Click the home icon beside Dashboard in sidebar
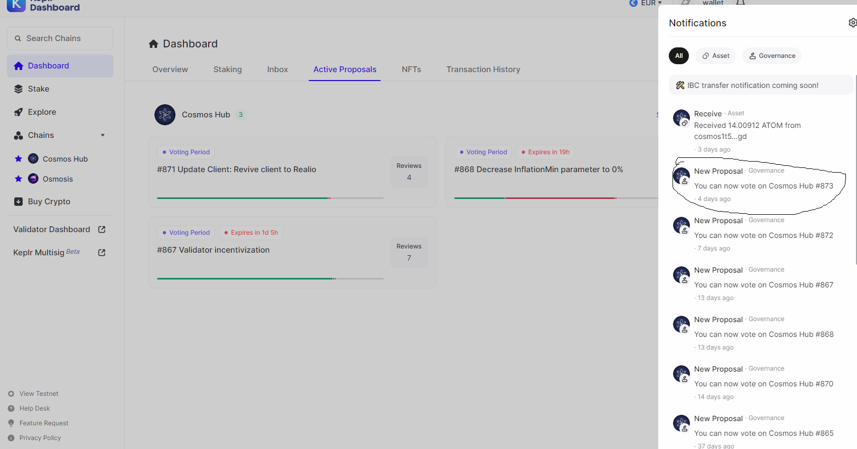 point(18,66)
